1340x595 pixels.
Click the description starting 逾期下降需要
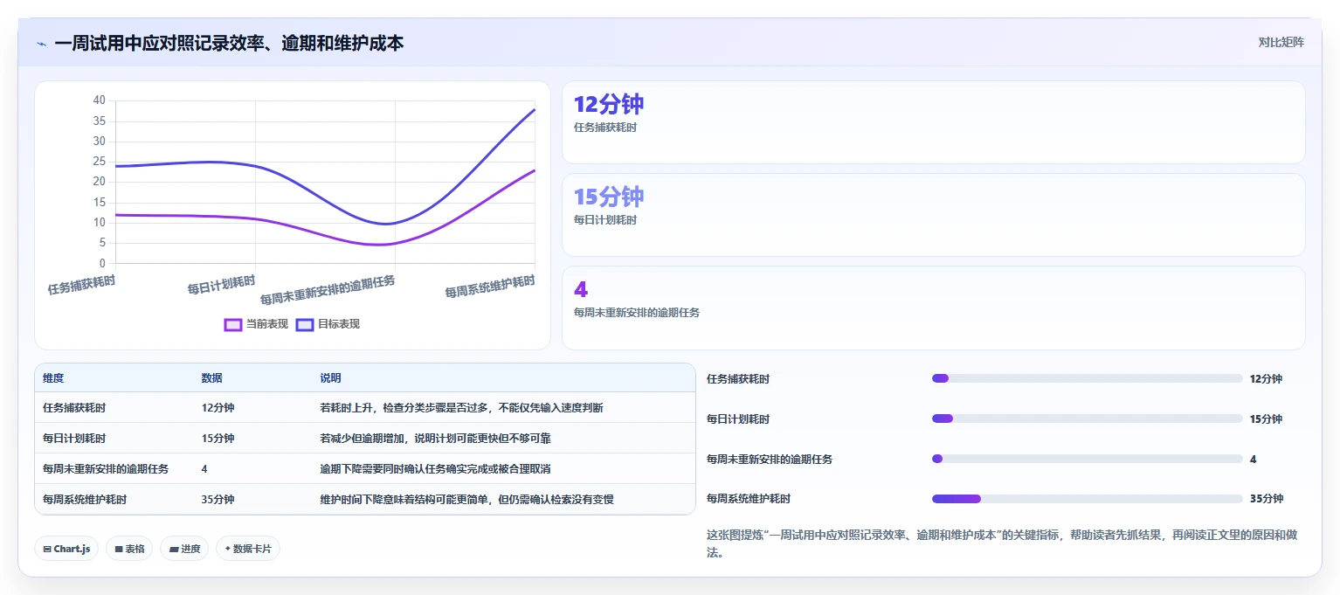pos(435,469)
